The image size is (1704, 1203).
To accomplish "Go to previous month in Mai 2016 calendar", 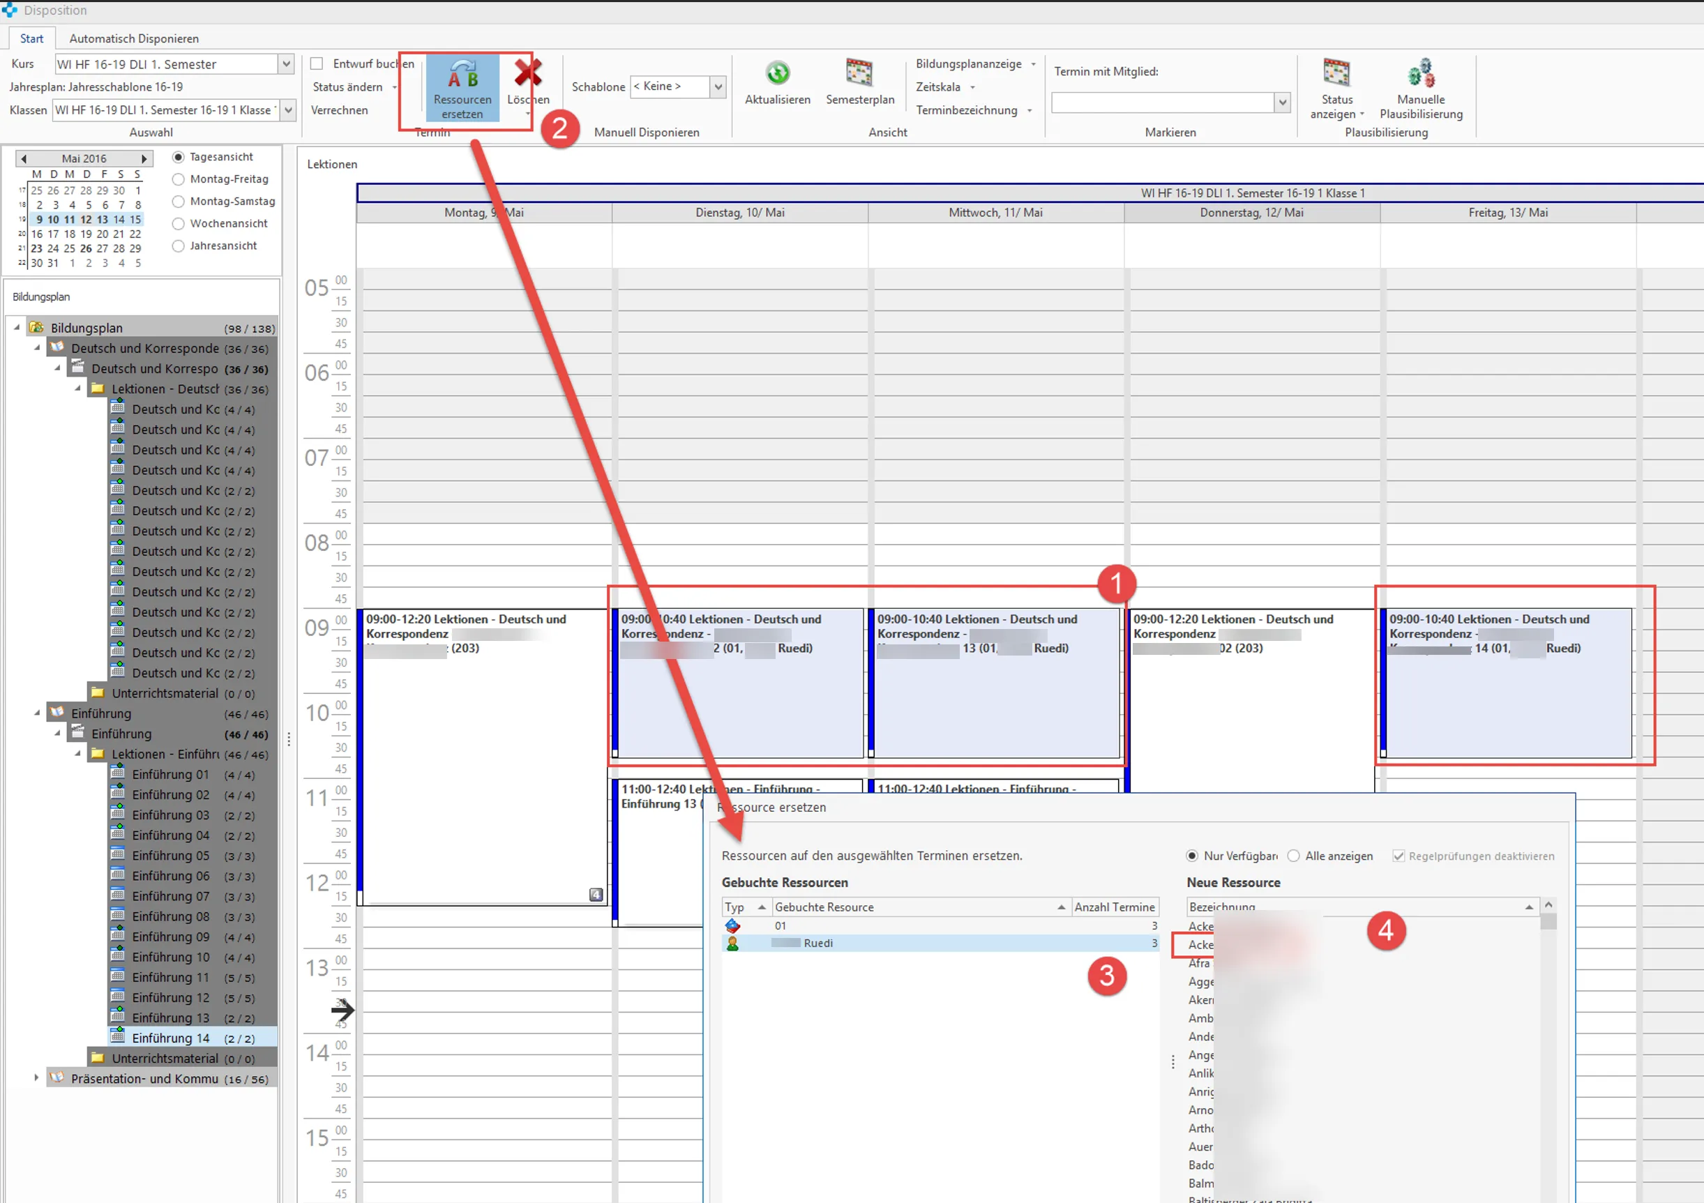I will (24, 159).
